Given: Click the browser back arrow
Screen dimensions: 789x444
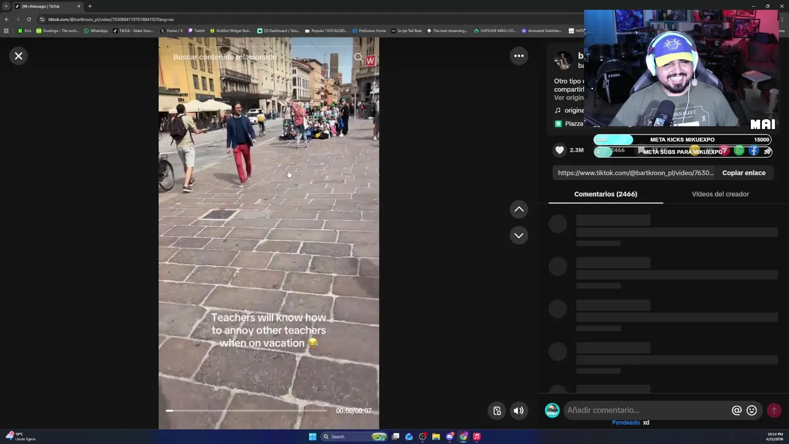Looking at the screenshot, I should pos(7,19).
